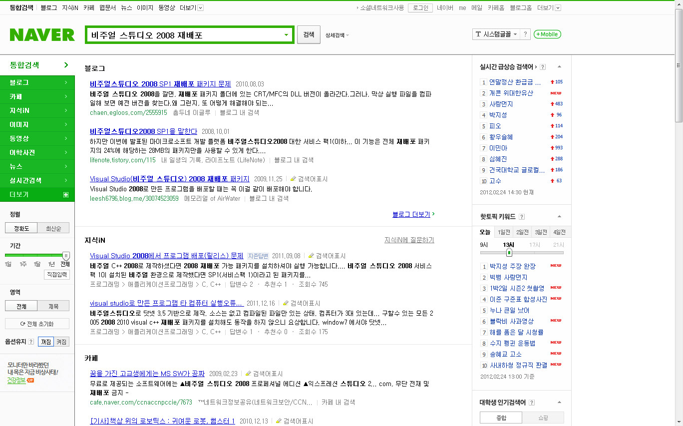
Task: Set 옵션유지 to 켜짐
Action: (x=61, y=342)
